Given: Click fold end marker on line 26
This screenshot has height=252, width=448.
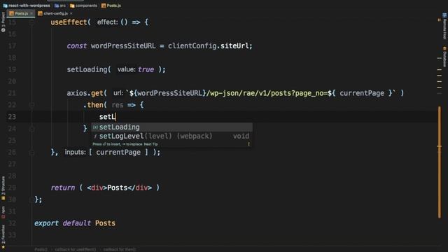Looking at the screenshot, I should [x=31, y=153].
